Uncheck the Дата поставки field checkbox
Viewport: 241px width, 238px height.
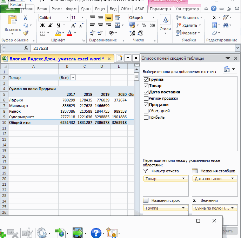146,92
